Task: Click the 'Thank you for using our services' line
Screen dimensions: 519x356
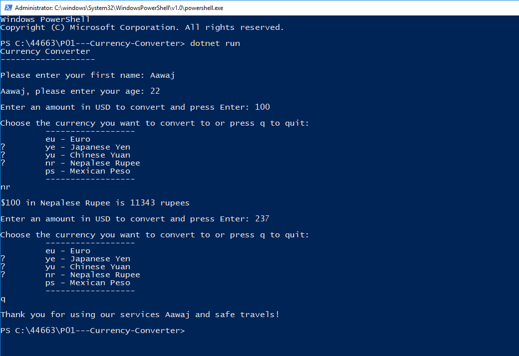Action: [140, 314]
